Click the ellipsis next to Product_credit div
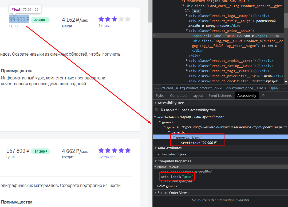This screenshot has height=207, width=288. tap(259, 61)
